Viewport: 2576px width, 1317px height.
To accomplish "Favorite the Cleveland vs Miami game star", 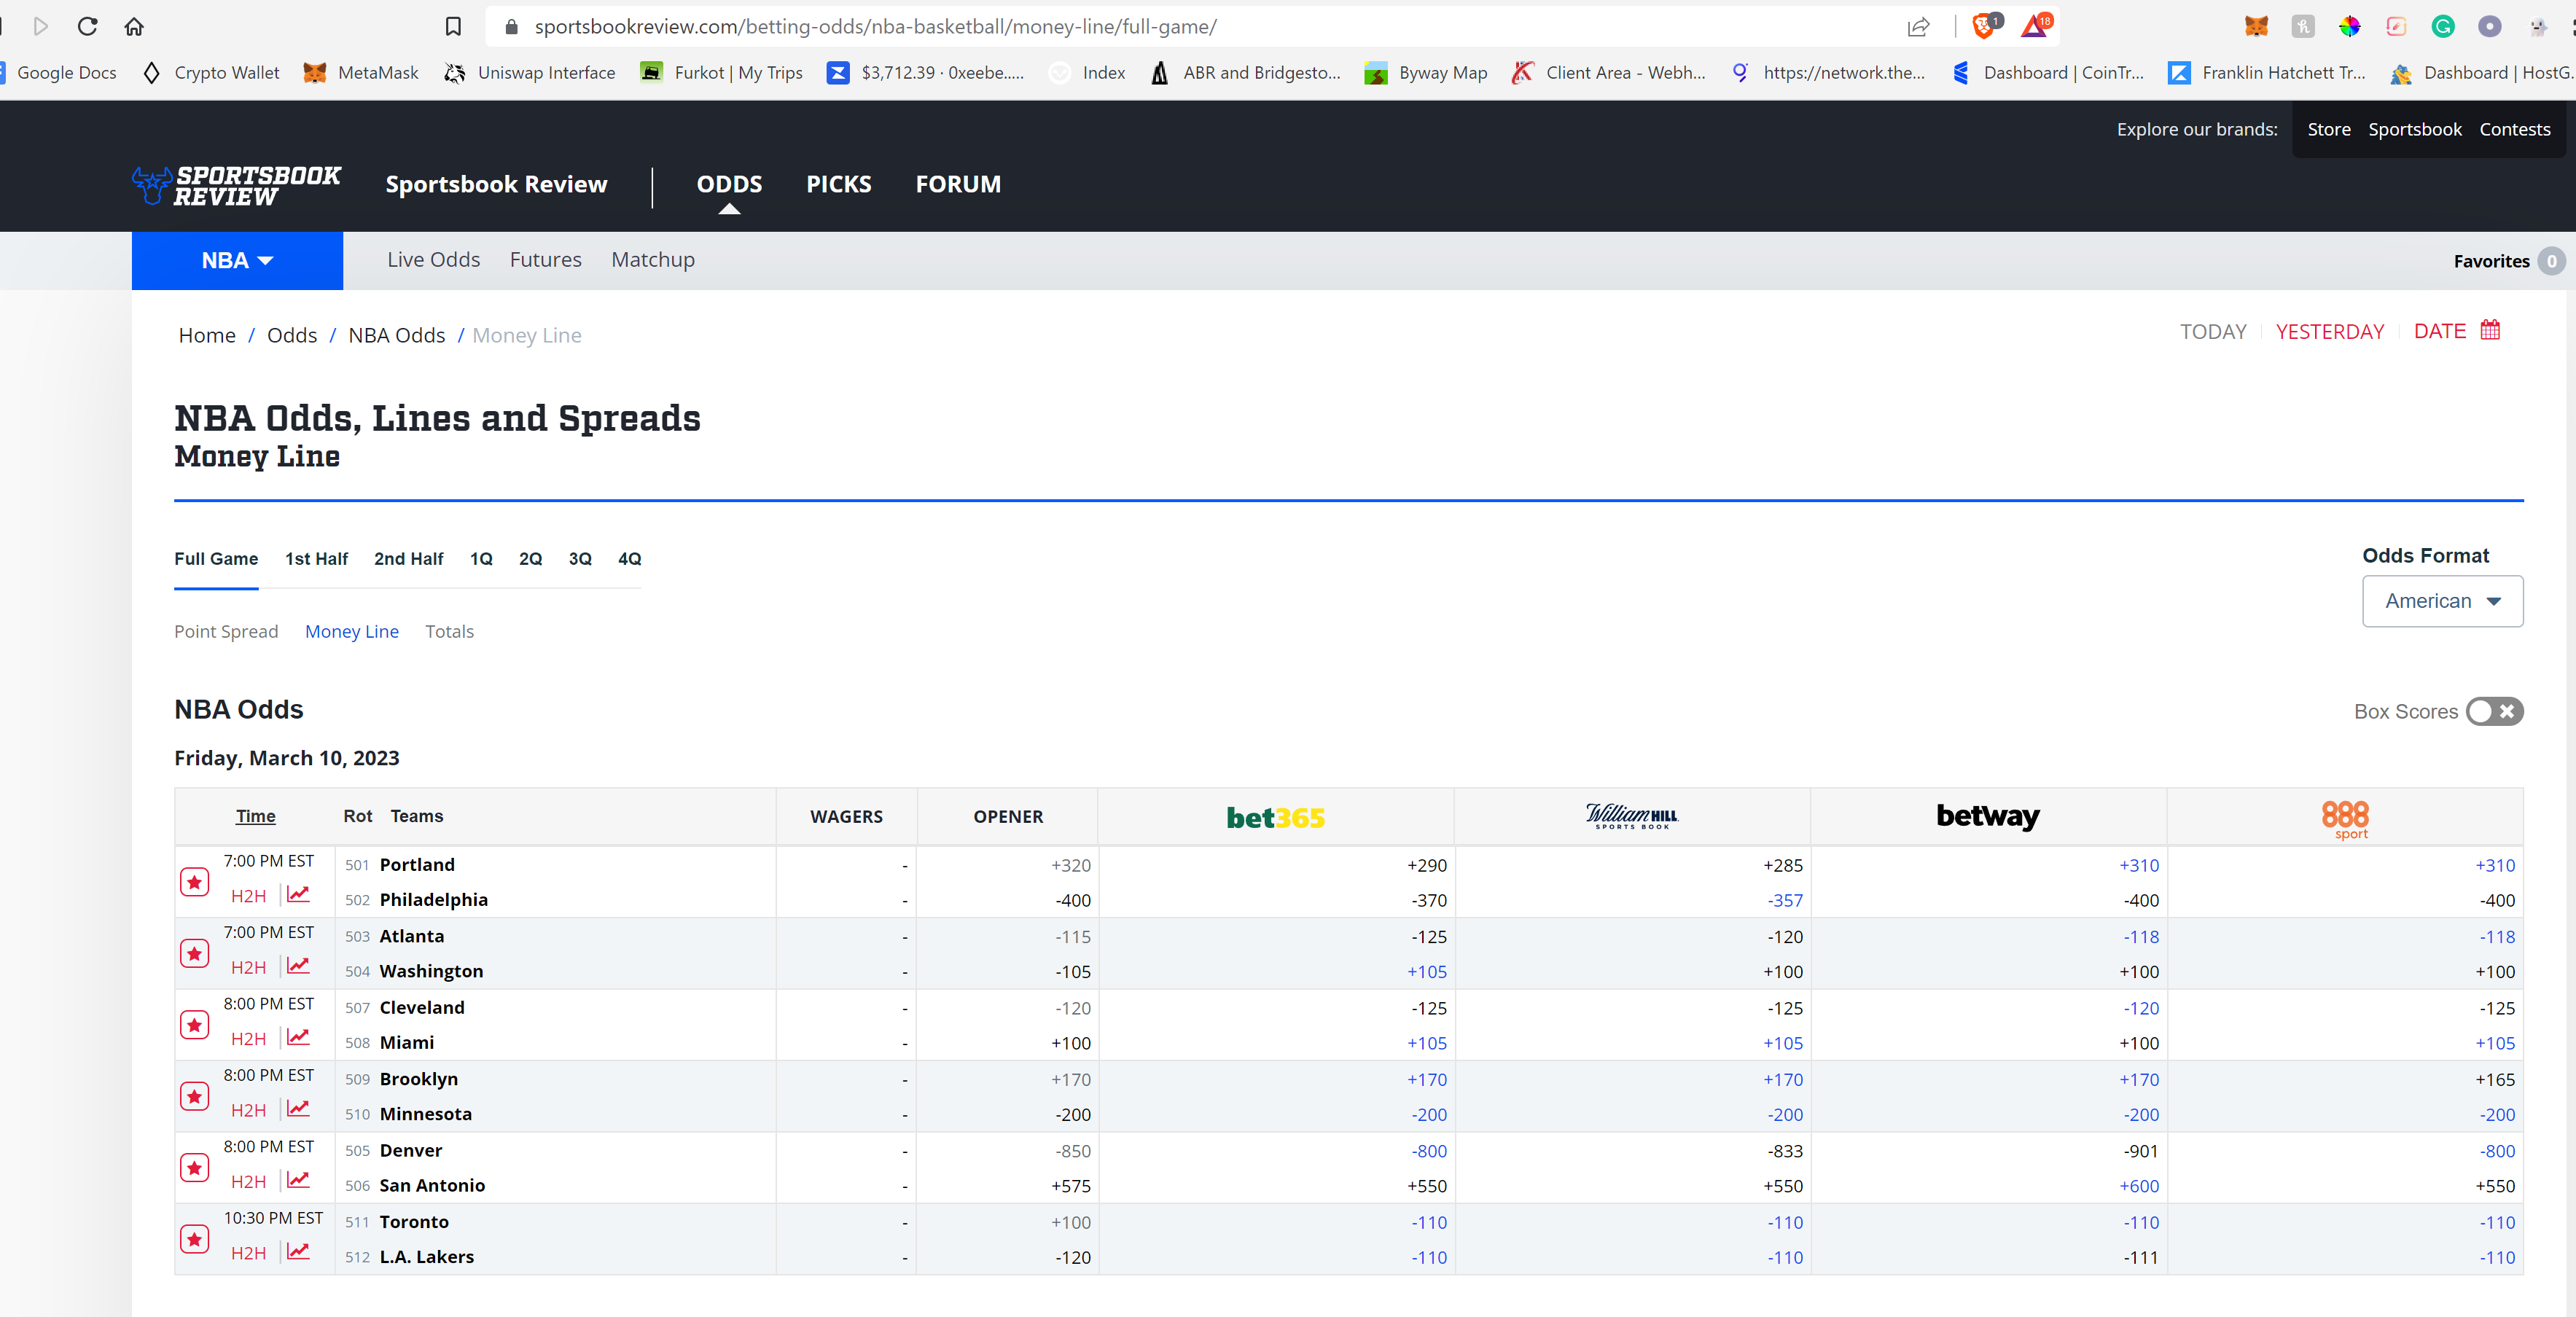I will 194,1025.
